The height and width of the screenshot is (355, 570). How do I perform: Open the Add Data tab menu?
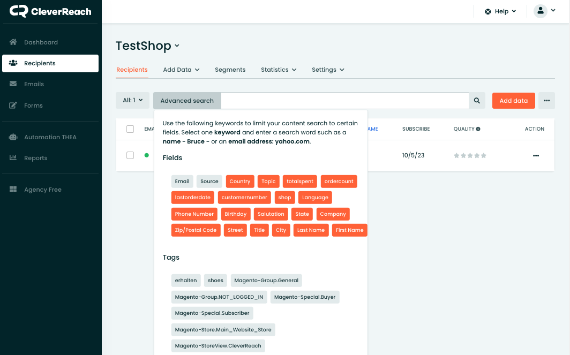(181, 70)
